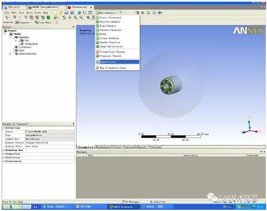This screenshot has height=211, width=267.
Task: Click the Zoom to Fit icon
Action: pyautogui.click(x=88, y=17)
